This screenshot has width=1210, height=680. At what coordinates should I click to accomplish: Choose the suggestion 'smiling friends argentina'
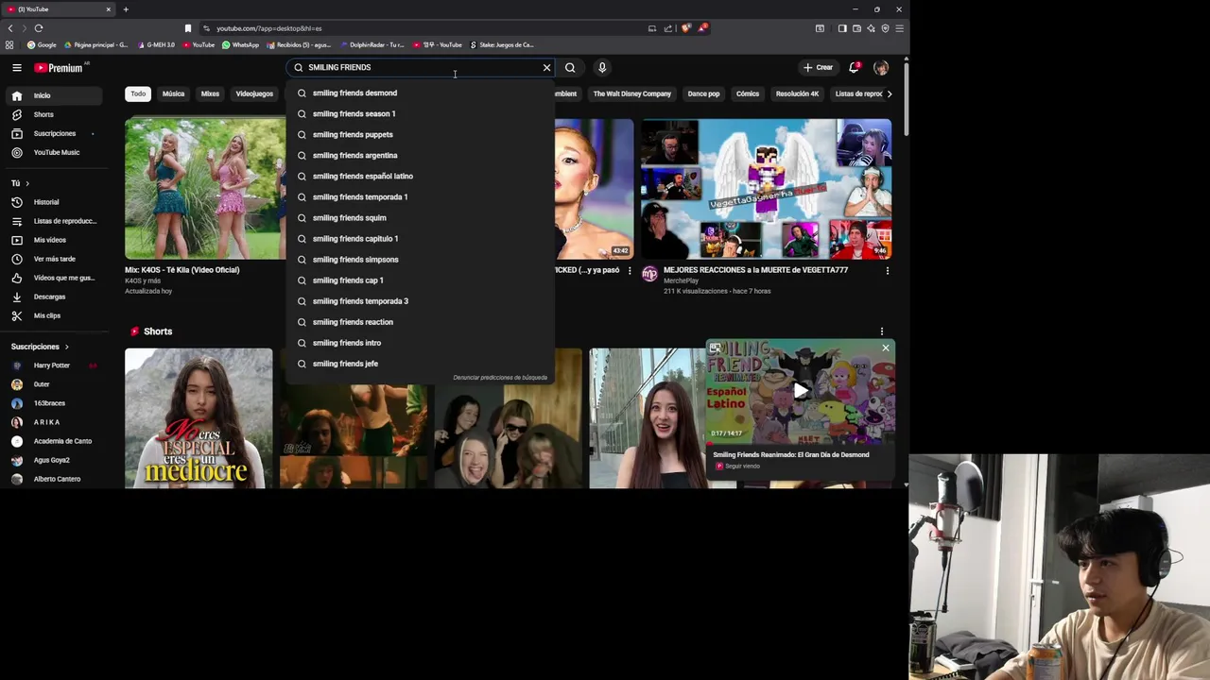420,155
